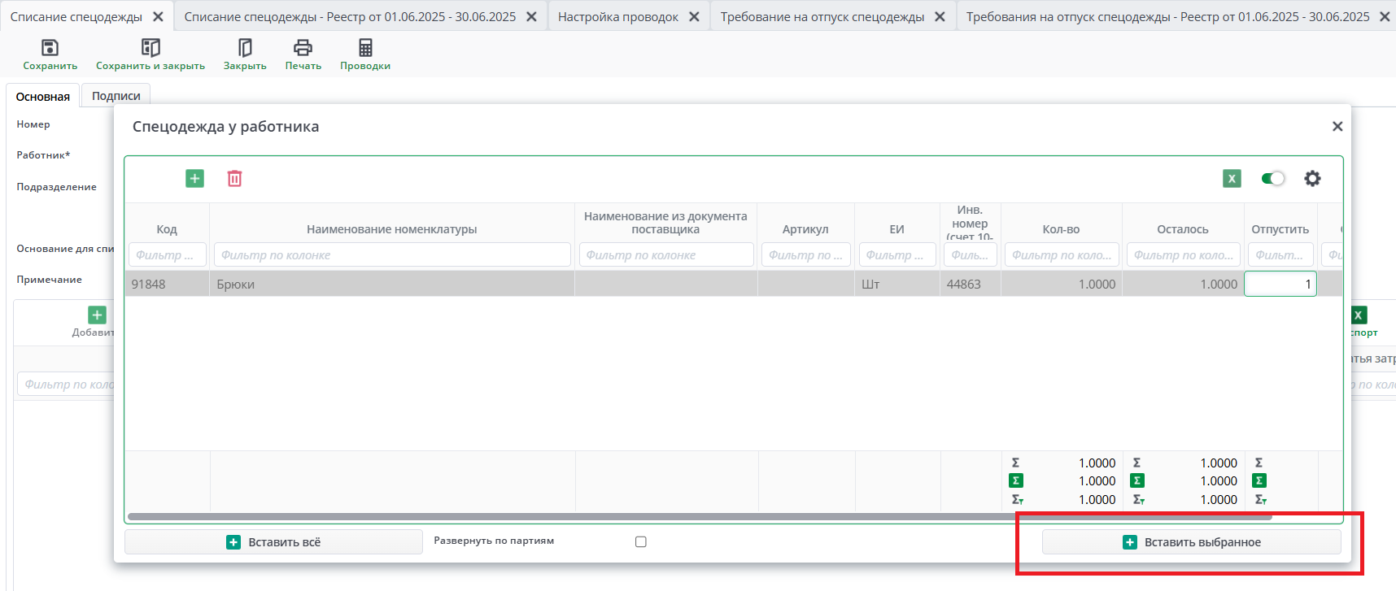1396x591 pixels.
Task: Click the Save and close (Сохранить и закрыть) icon
Action: click(151, 48)
